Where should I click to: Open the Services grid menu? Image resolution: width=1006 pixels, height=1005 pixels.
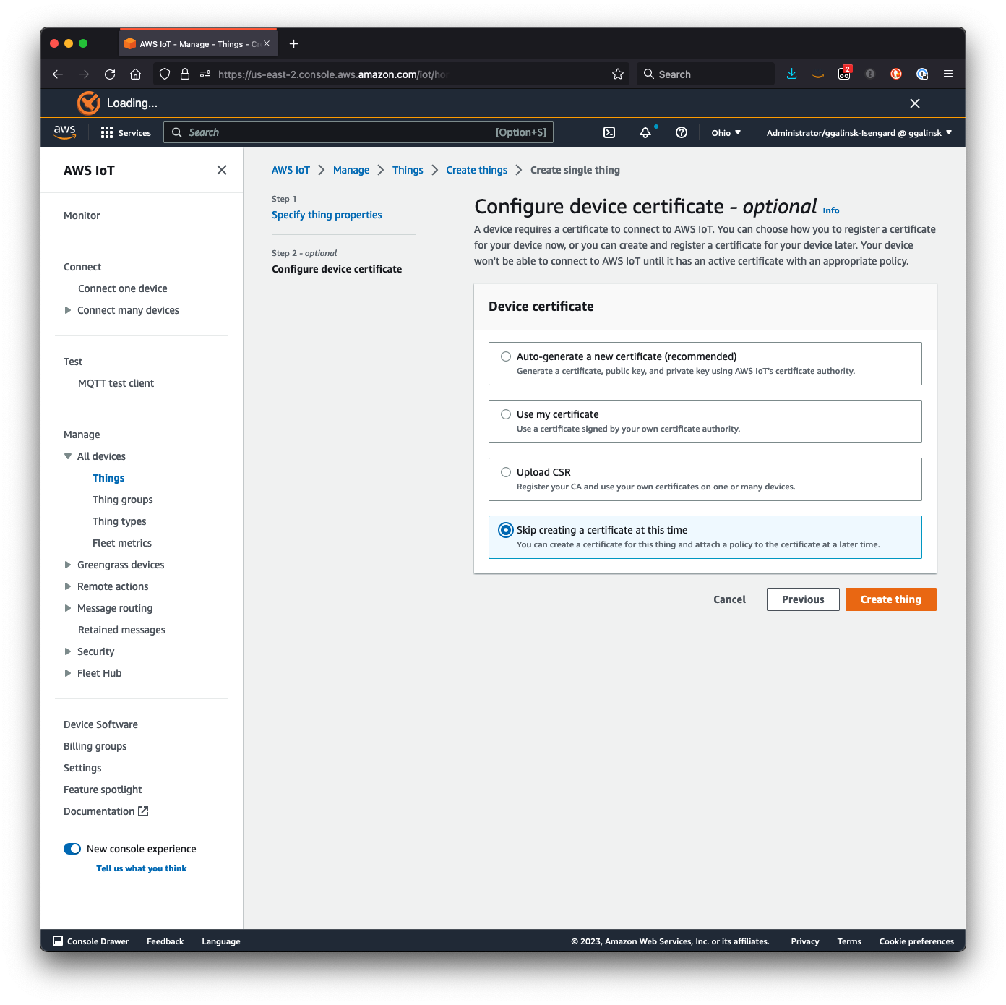[x=126, y=132]
